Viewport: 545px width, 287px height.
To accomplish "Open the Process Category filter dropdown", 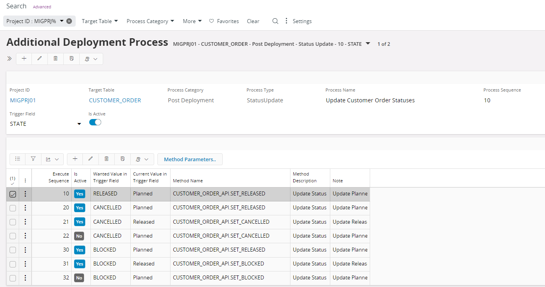I will (x=150, y=21).
